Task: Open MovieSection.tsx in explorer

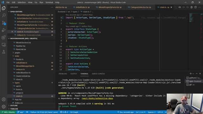Action: (x=23, y=42)
